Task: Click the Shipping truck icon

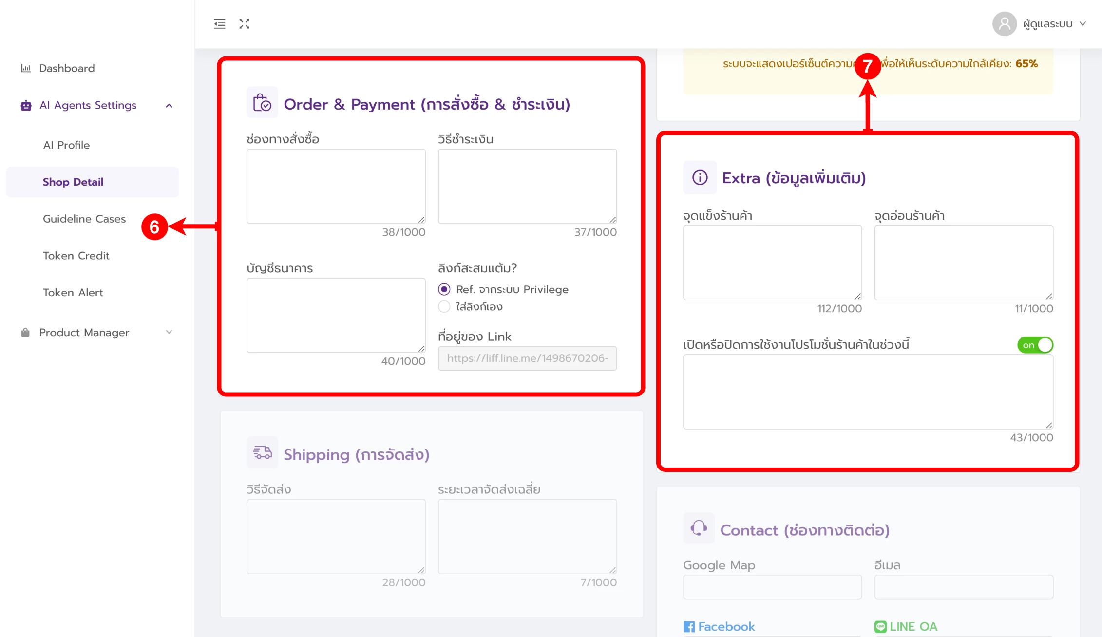Action: click(x=262, y=453)
